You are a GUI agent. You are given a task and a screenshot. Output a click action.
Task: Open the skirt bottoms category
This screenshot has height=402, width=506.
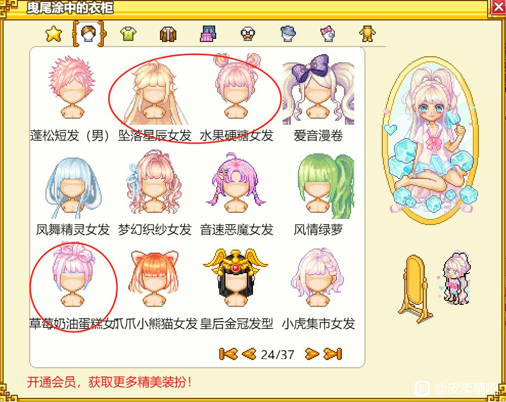click(x=208, y=34)
